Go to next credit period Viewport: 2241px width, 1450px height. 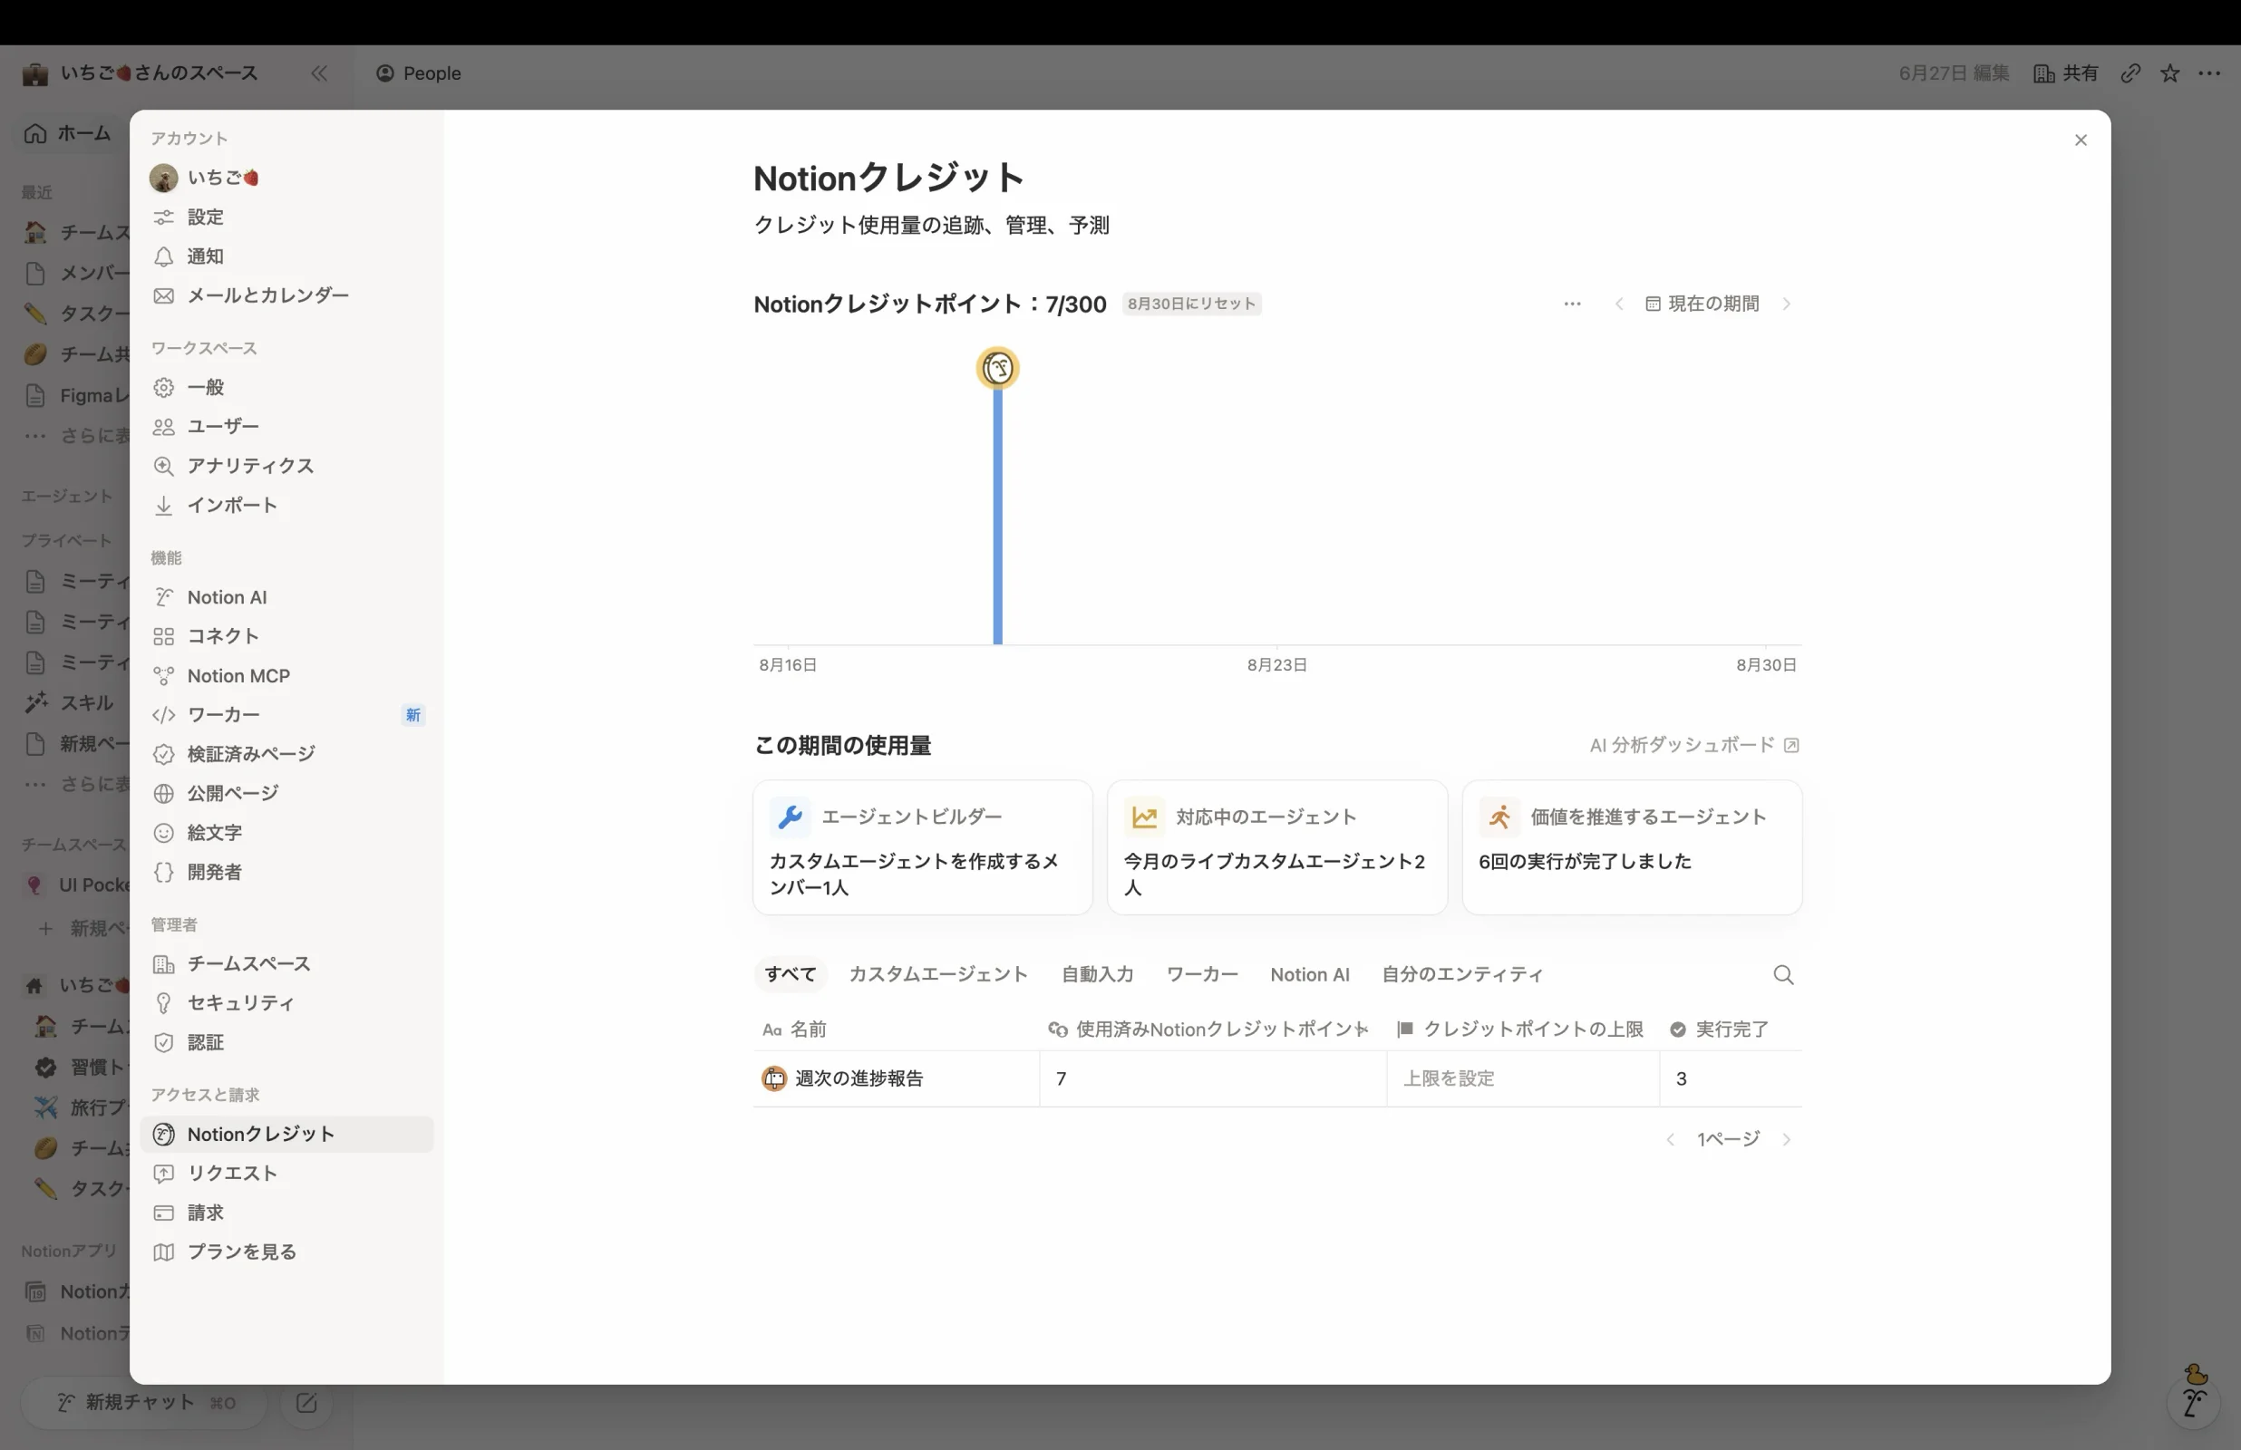click(1785, 304)
